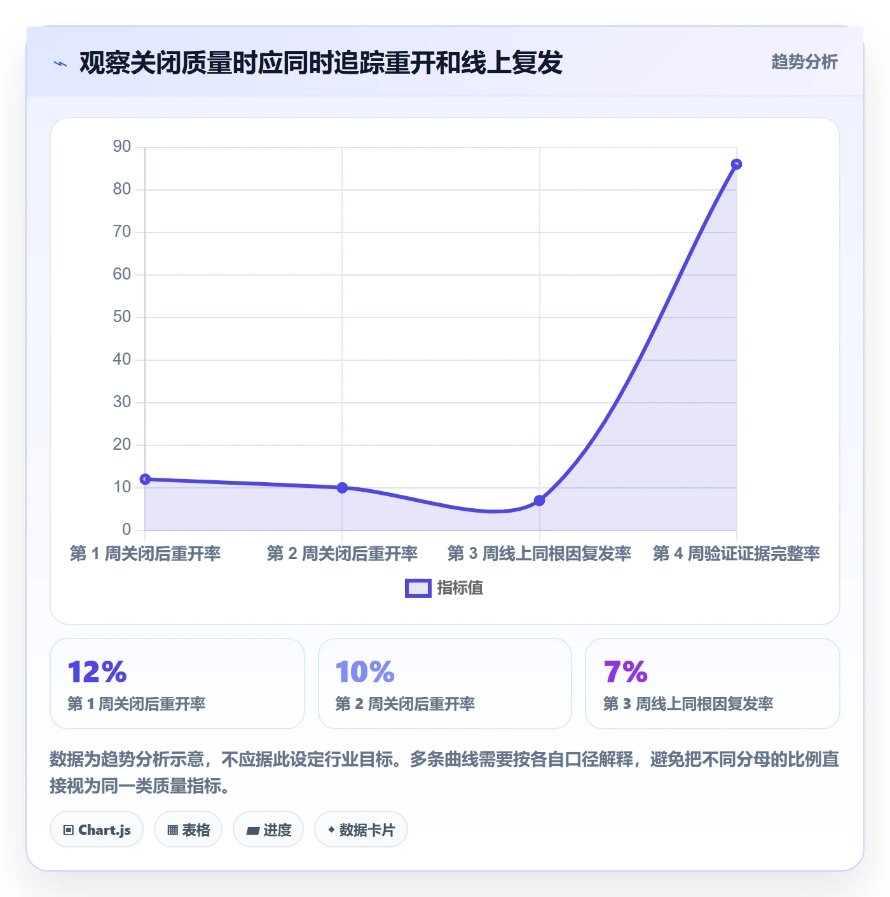Click the y-axis value 50
Image resolution: width=890 pixels, height=897 pixels.
coord(122,317)
